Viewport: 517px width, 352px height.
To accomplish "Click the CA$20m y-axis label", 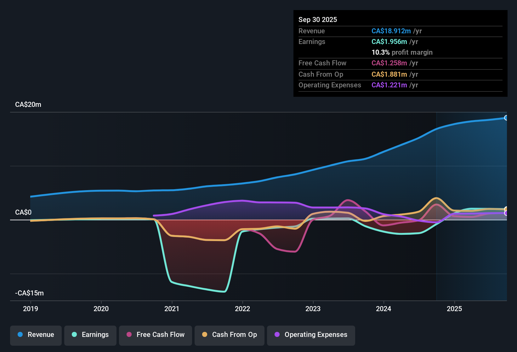I will coord(28,105).
